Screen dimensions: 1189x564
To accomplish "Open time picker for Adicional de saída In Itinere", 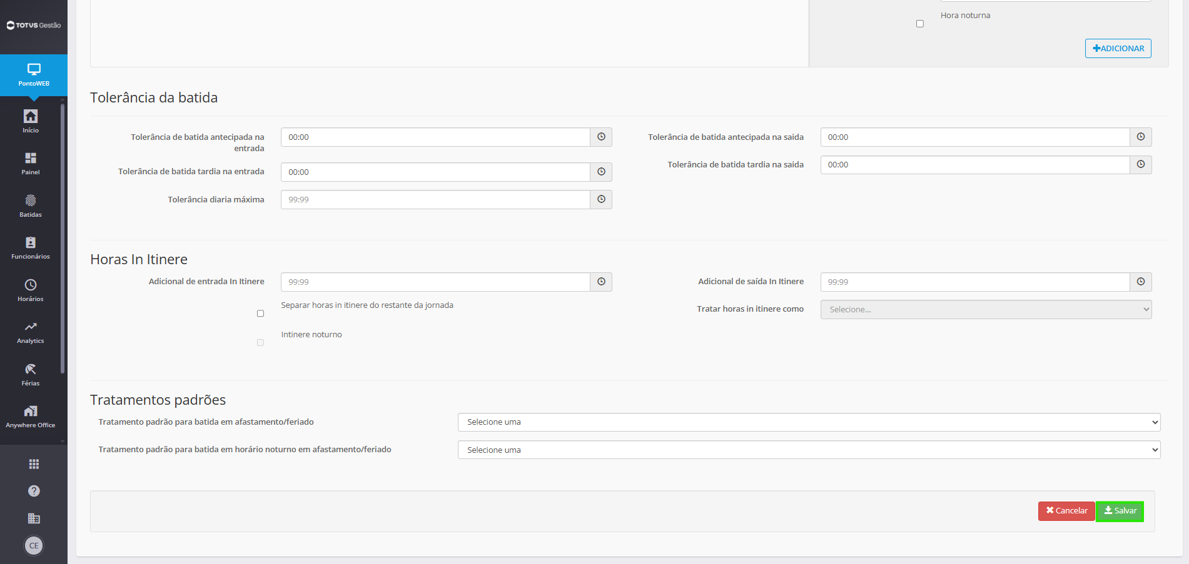I will 1141,282.
